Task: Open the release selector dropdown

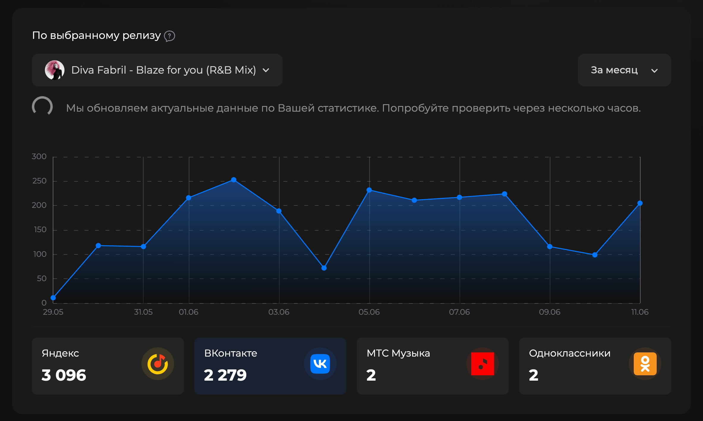Action: click(163, 70)
